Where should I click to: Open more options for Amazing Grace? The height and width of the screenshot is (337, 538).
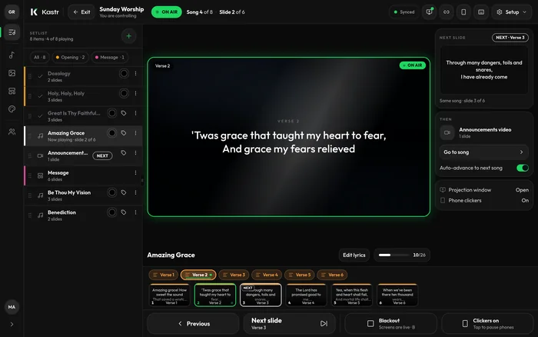tap(135, 133)
